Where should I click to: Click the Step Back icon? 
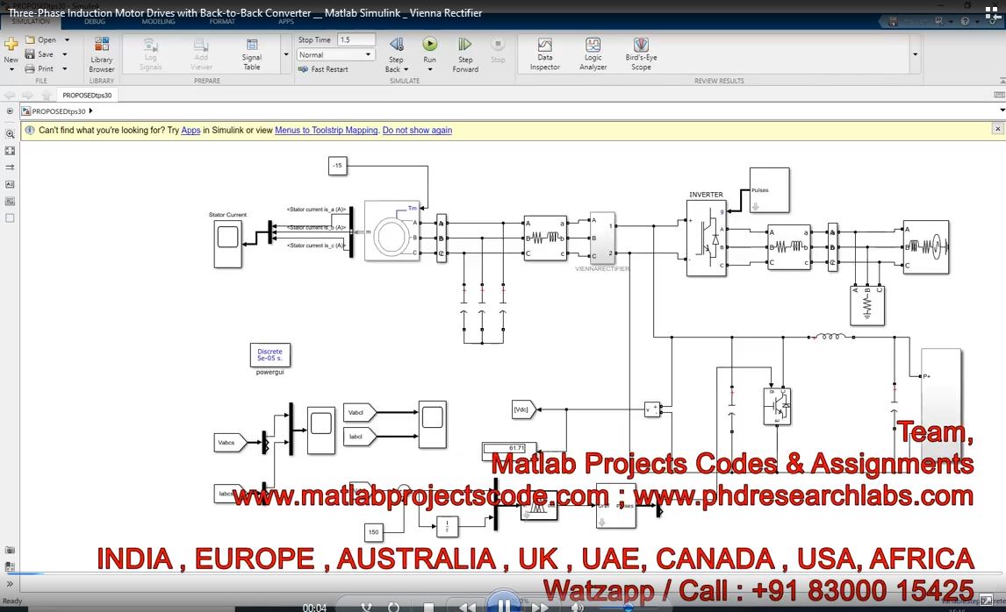[x=397, y=44]
